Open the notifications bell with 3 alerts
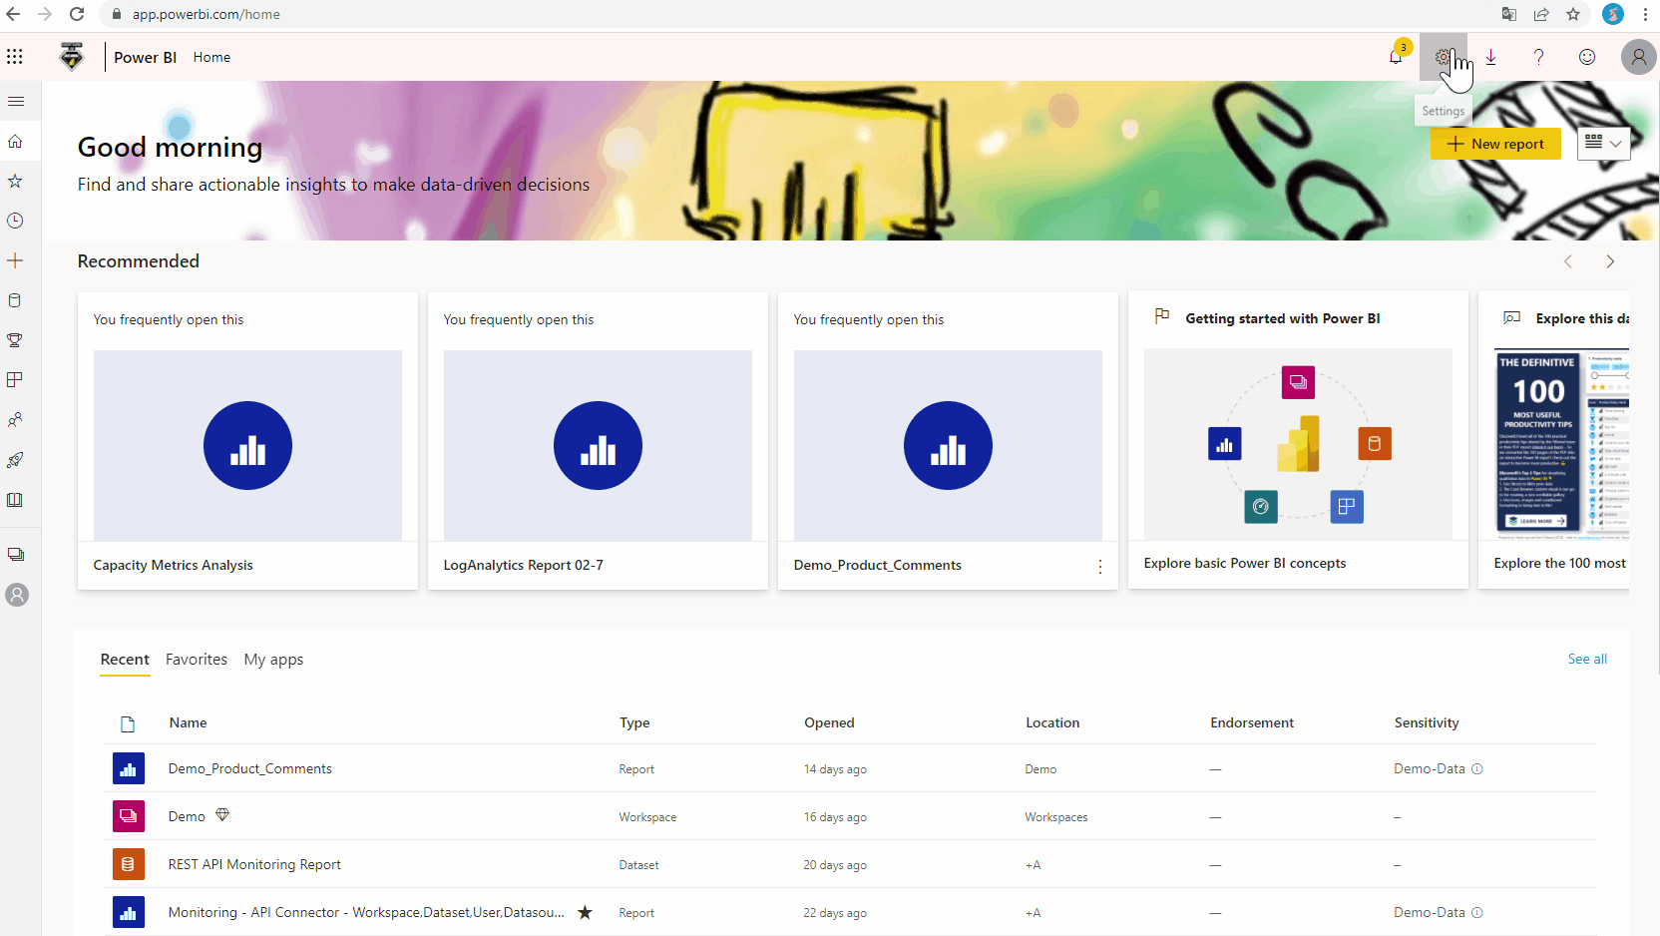 pos(1395,57)
